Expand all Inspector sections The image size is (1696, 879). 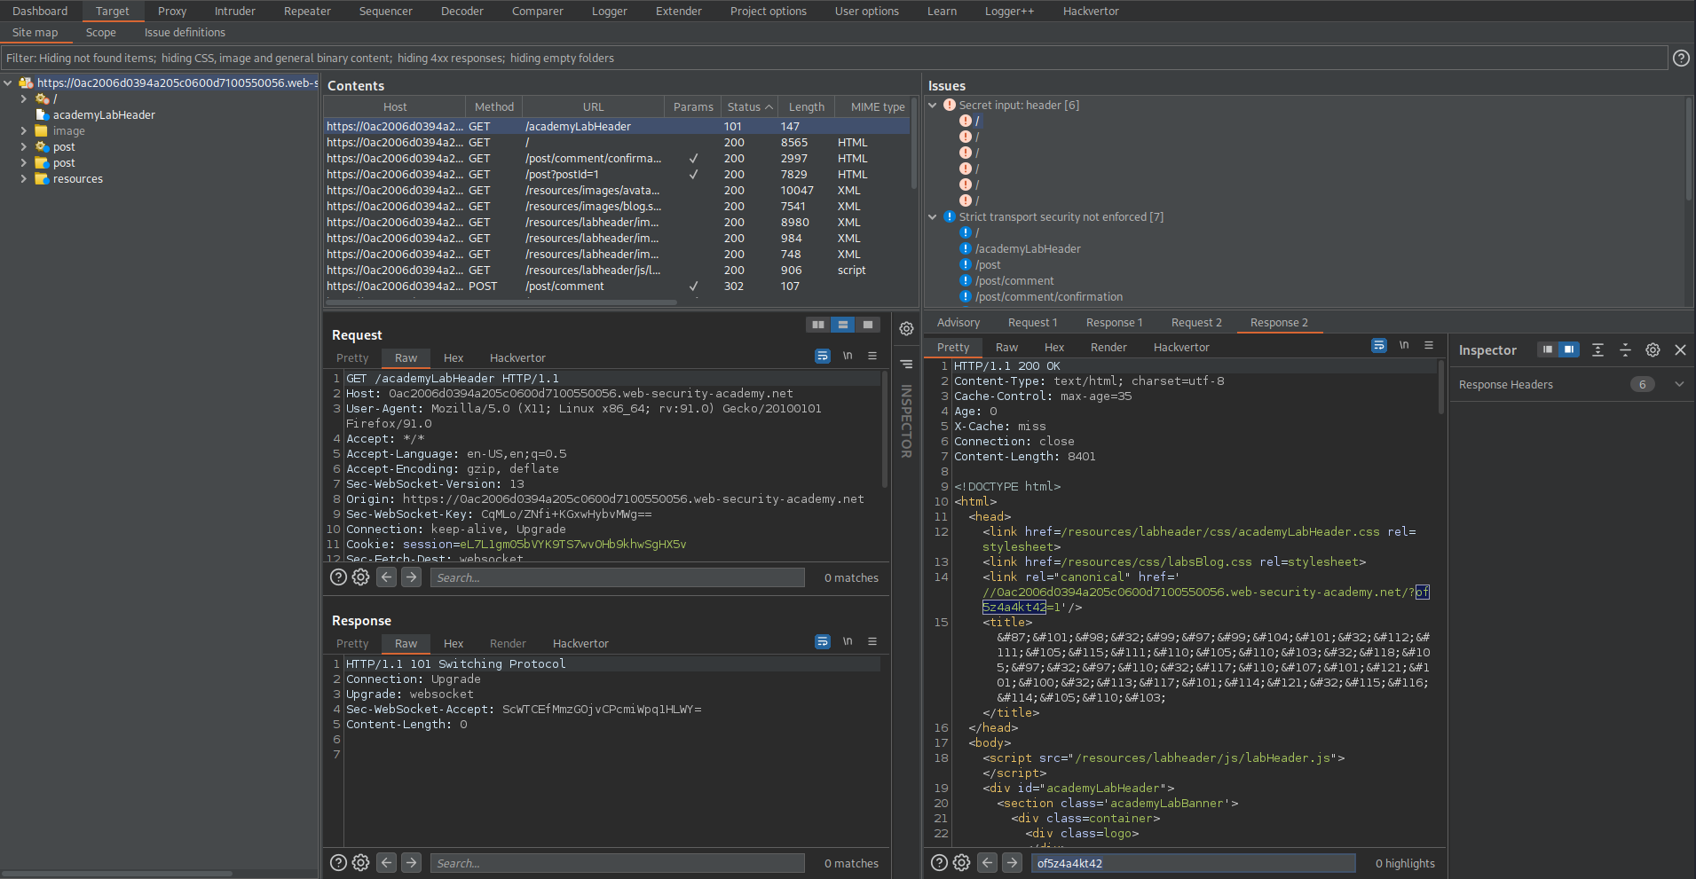point(1597,349)
